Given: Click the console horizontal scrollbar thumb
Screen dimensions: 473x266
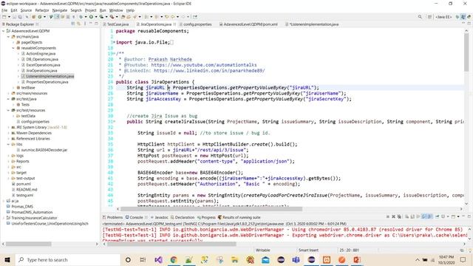Looking at the screenshot, I should (x=171, y=244).
